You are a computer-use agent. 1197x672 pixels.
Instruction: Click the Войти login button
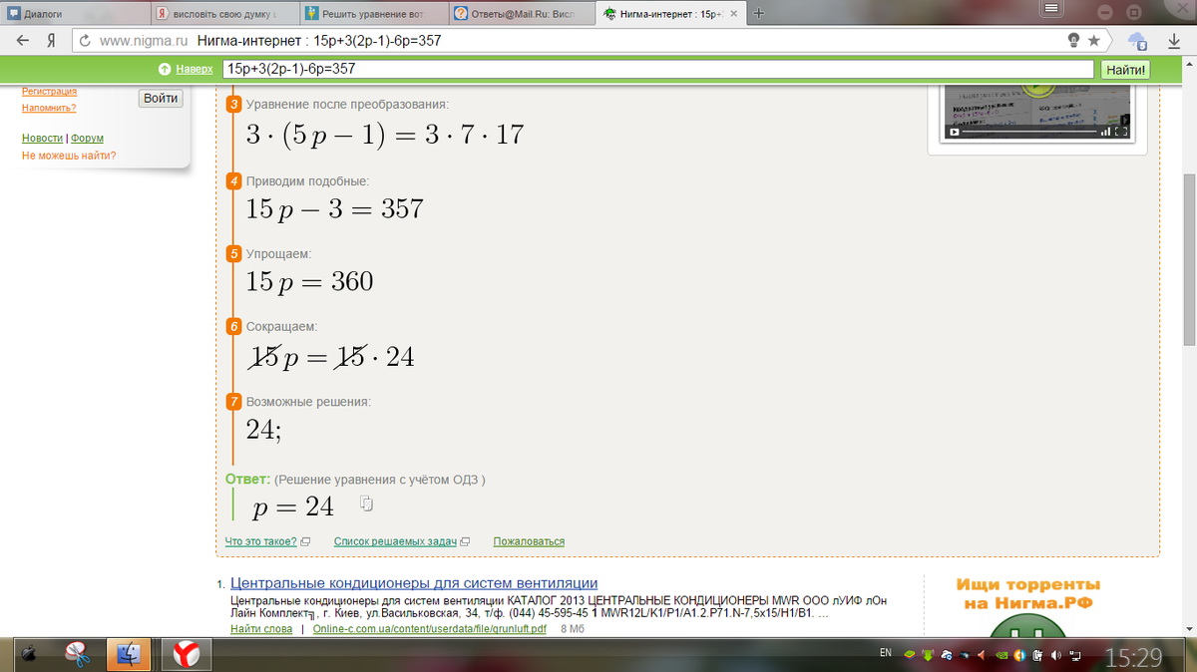161,98
